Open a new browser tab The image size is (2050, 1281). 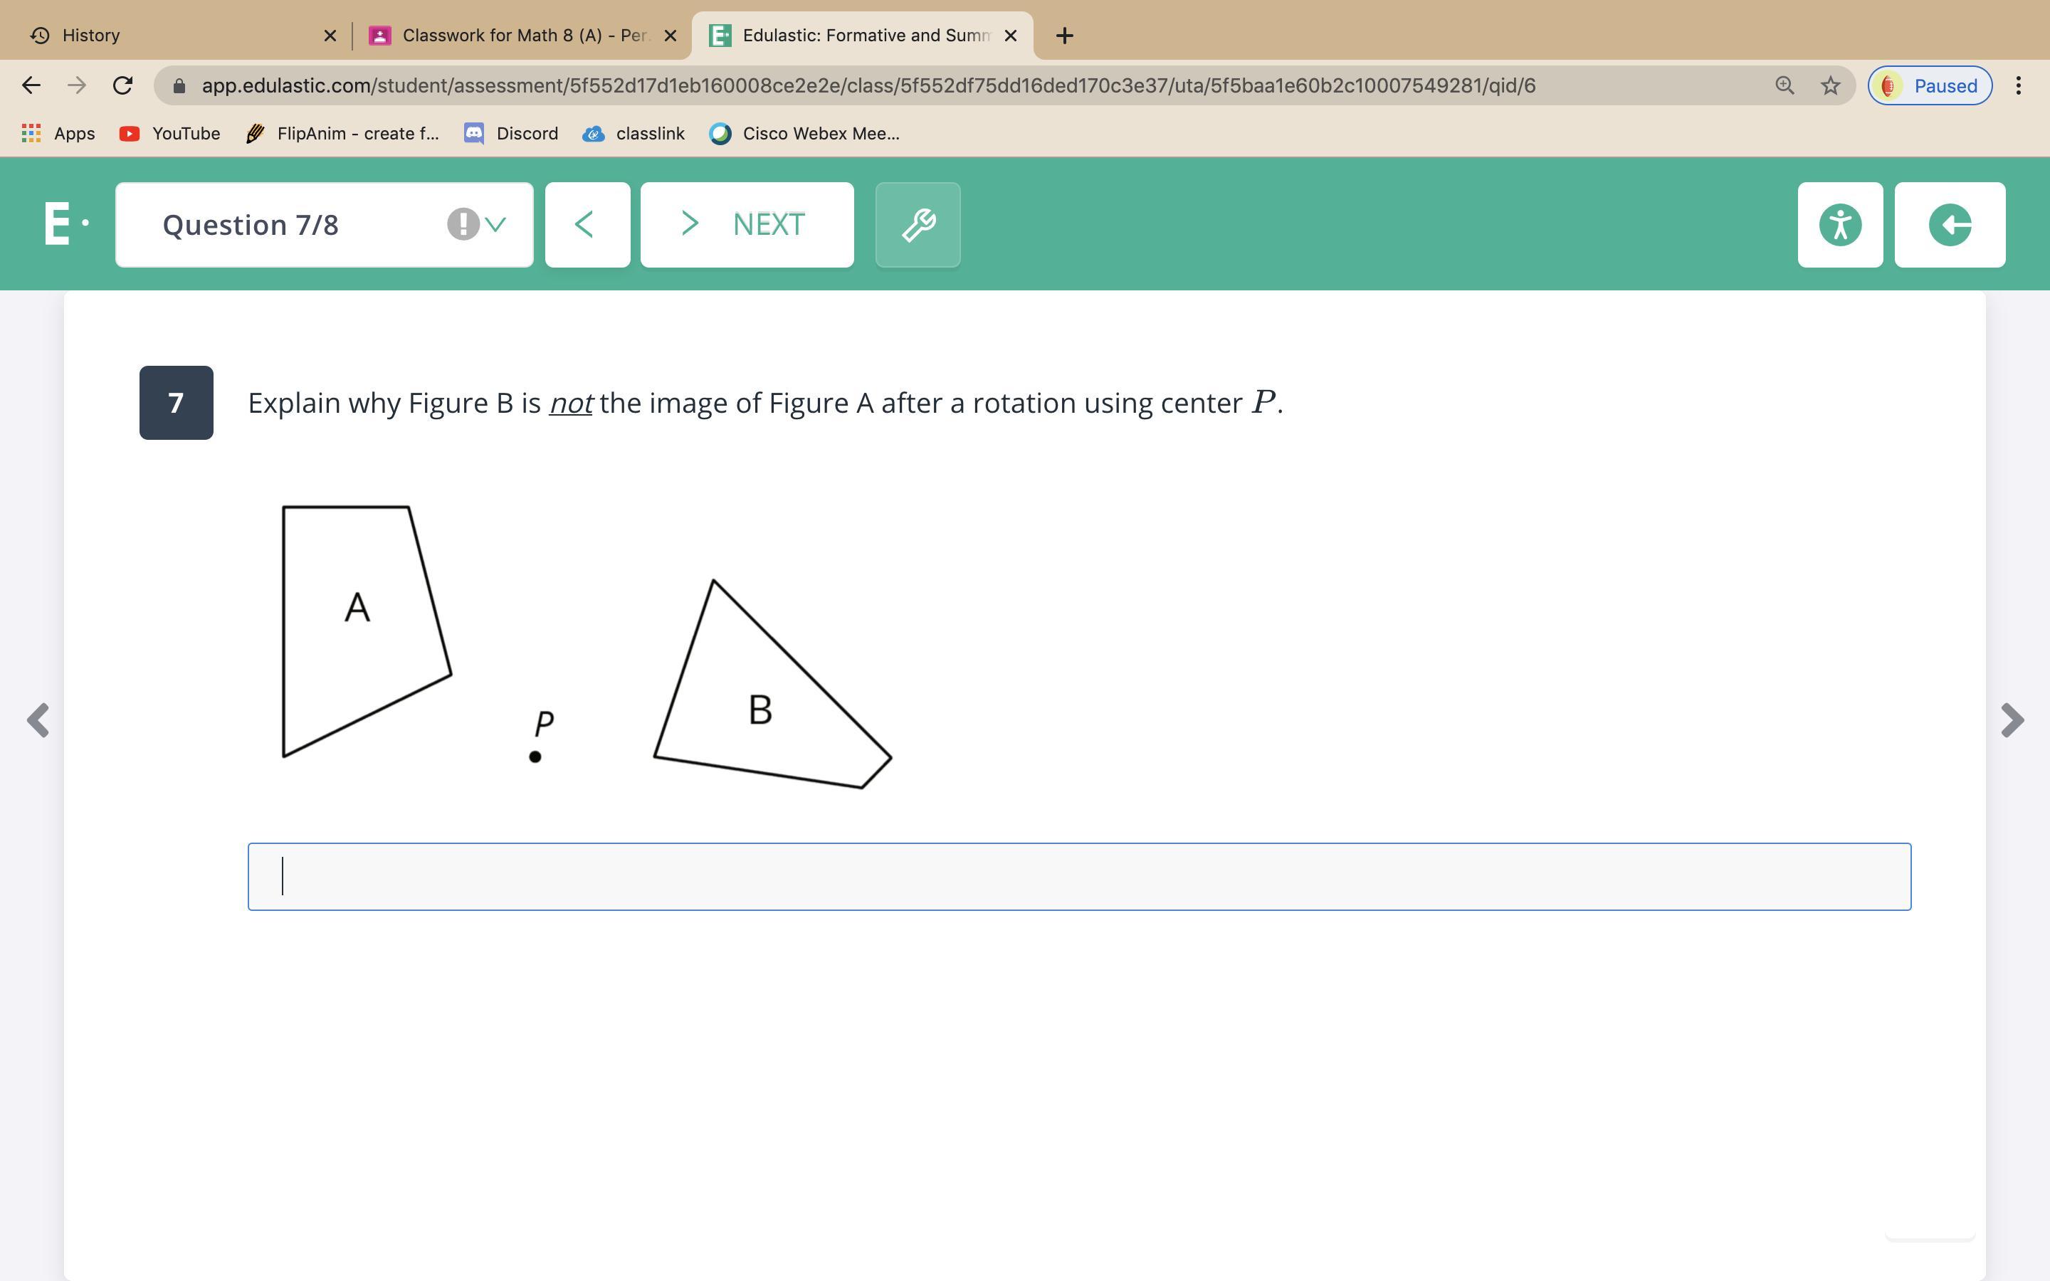1065,36
